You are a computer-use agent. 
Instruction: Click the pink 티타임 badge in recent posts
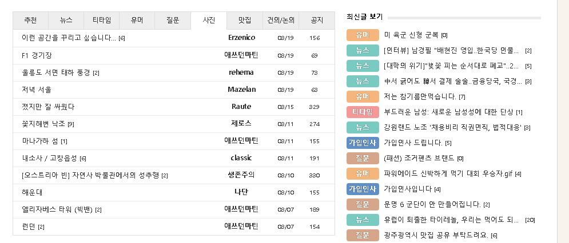tap(363, 112)
